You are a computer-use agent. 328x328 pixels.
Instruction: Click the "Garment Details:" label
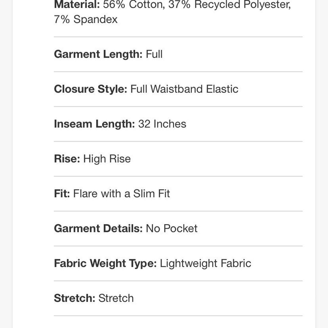point(98,229)
